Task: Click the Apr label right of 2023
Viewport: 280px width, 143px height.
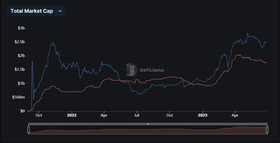Action: 235,115
